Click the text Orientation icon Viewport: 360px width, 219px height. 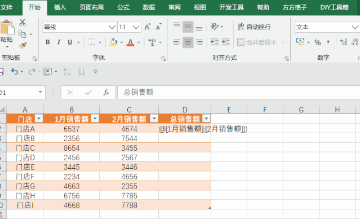tap(215, 27)
